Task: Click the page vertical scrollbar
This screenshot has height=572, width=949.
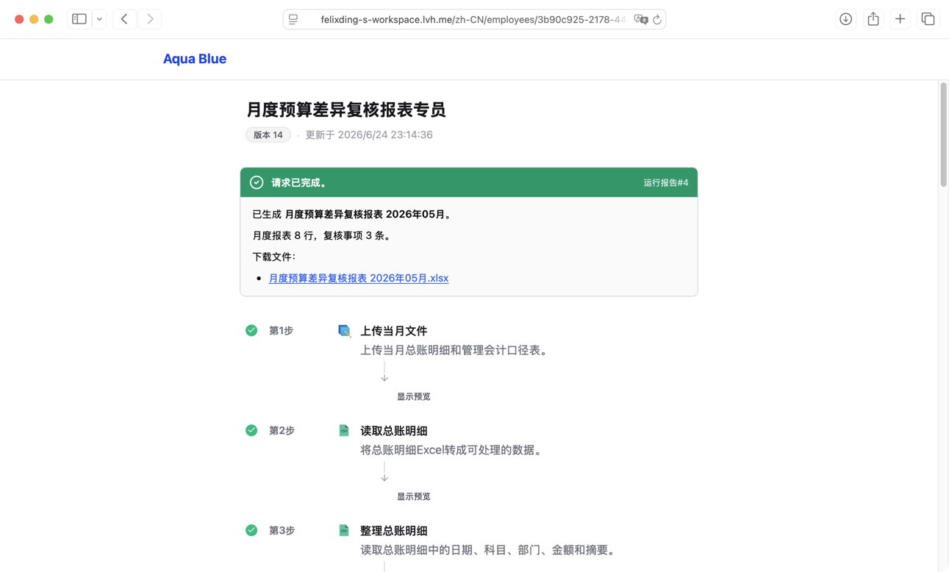Action: 943,135
